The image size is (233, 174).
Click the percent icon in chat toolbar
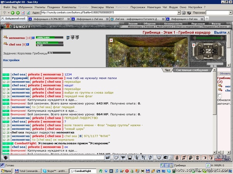[144, 158]
